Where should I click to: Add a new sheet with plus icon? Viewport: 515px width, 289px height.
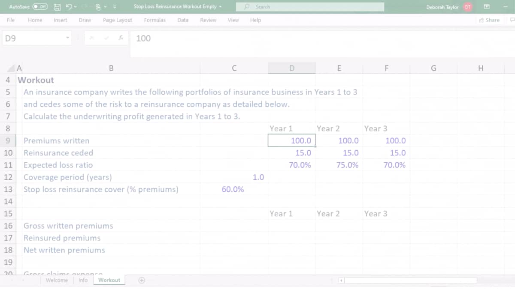click(x=141, y=280)
